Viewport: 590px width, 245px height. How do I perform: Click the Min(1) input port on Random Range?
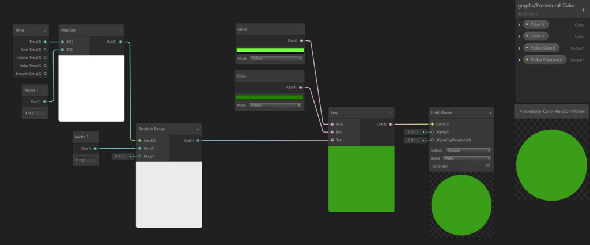[x=139, y=148]
